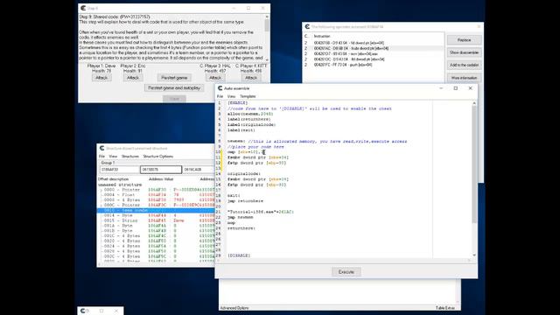
Task: Click the Restart game button
Action: (174, 78)
